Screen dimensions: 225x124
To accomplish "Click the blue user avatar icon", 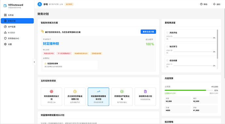I will (x=39, y=4).
